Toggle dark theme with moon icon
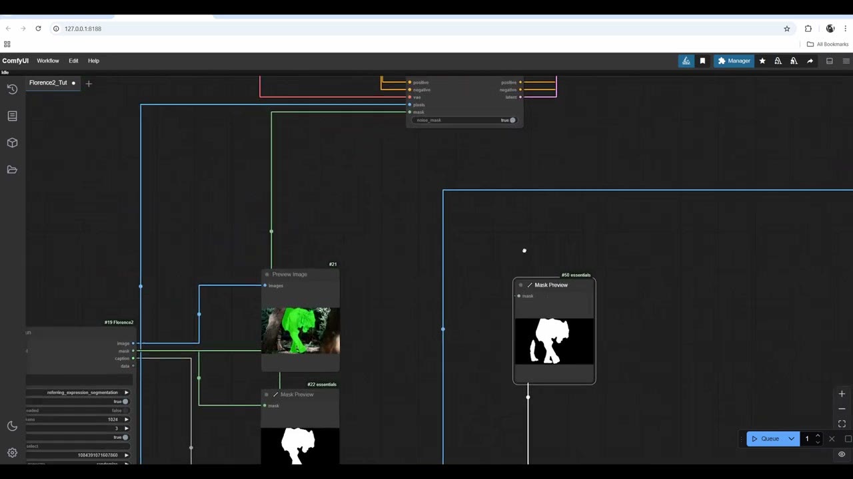853x479 pixels. click(12, 426)
